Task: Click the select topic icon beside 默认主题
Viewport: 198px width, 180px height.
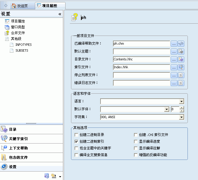Action: coord(181,52)
